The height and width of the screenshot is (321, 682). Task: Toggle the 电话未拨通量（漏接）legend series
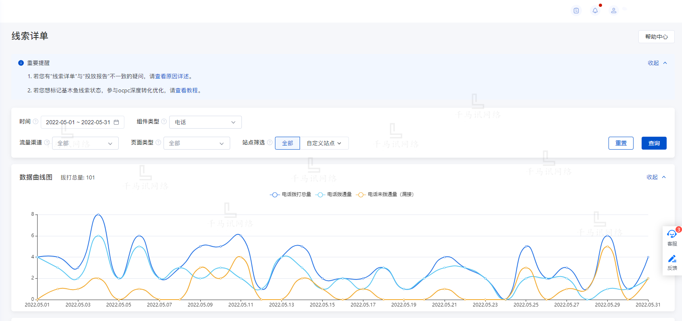pyautogui.click(x=386, y=194)
